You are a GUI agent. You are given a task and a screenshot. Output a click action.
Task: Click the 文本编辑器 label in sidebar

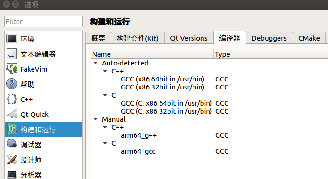(38, 54)
